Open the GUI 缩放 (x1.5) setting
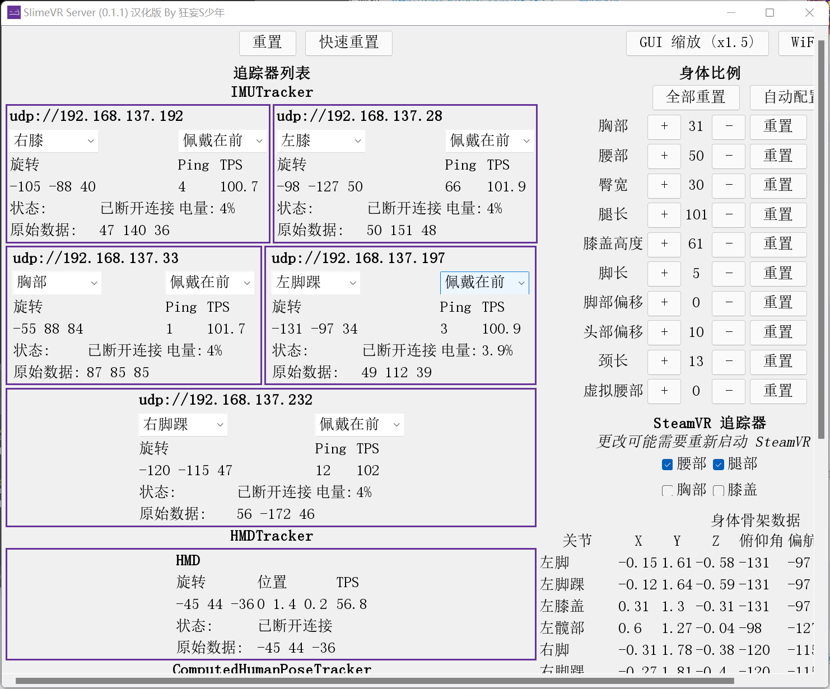Image resolution: width=830 pixels, height=689 pixels. pos(697,43)
